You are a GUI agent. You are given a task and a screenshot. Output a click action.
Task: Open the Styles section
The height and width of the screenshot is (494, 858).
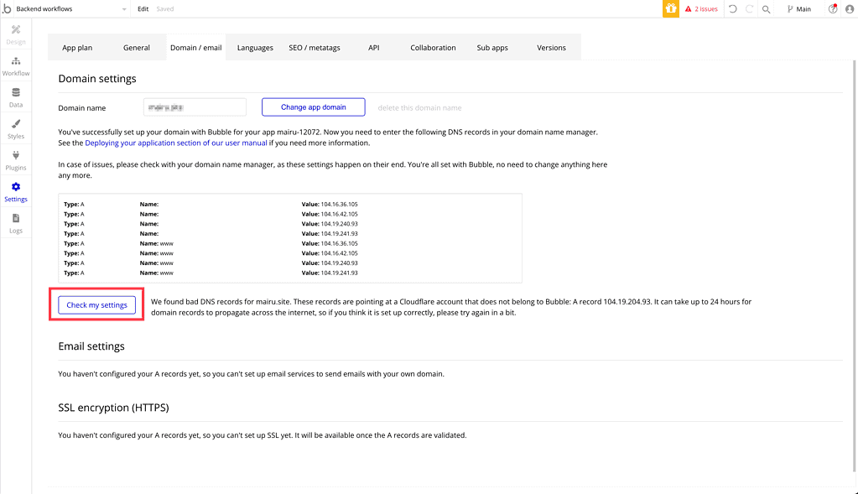15,129
